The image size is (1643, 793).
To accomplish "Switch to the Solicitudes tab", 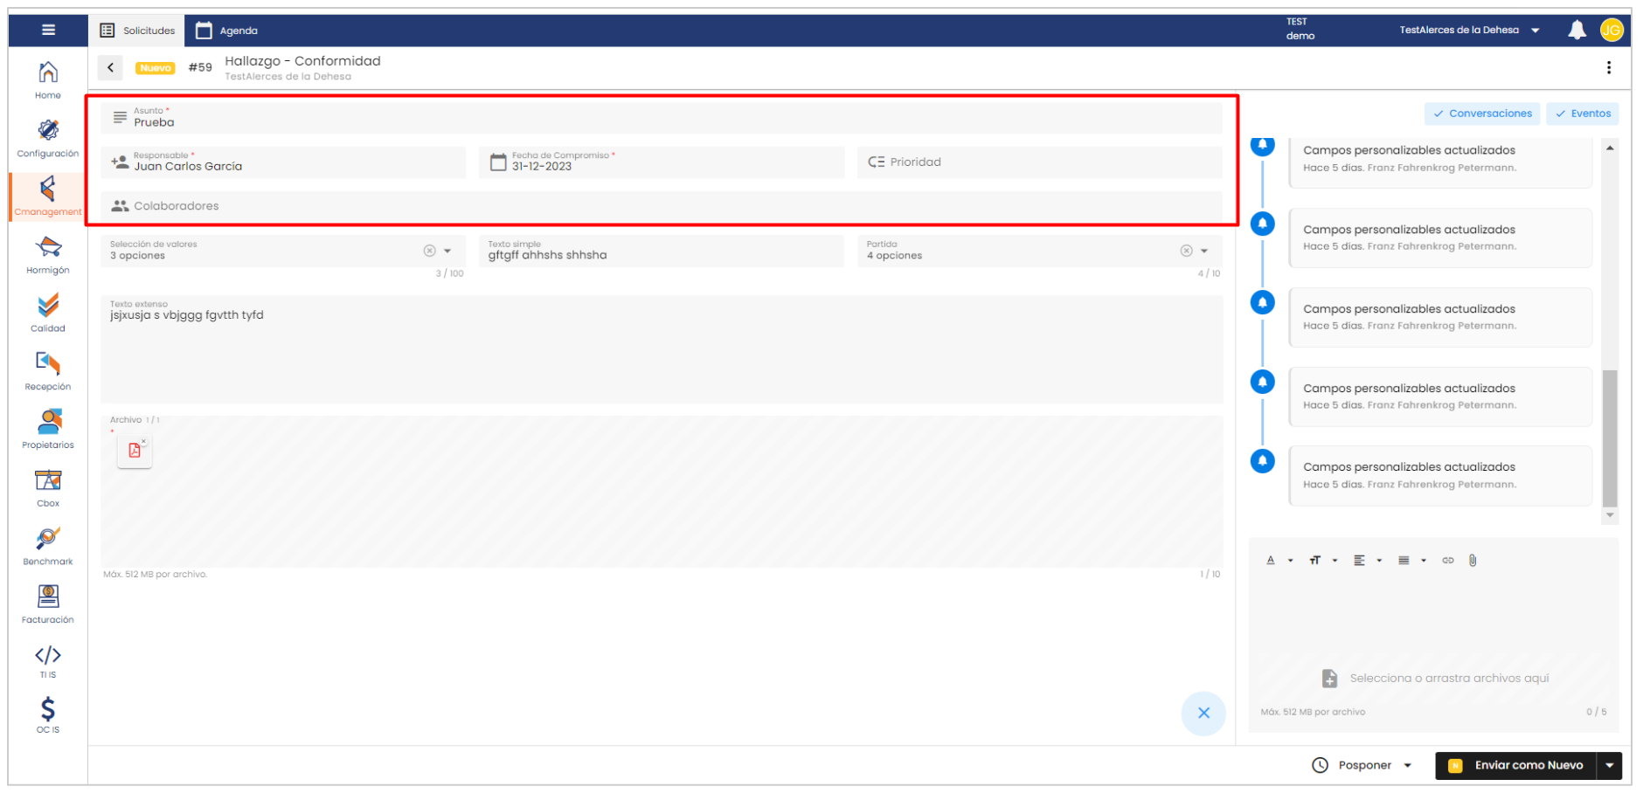I will pos(137,31).
